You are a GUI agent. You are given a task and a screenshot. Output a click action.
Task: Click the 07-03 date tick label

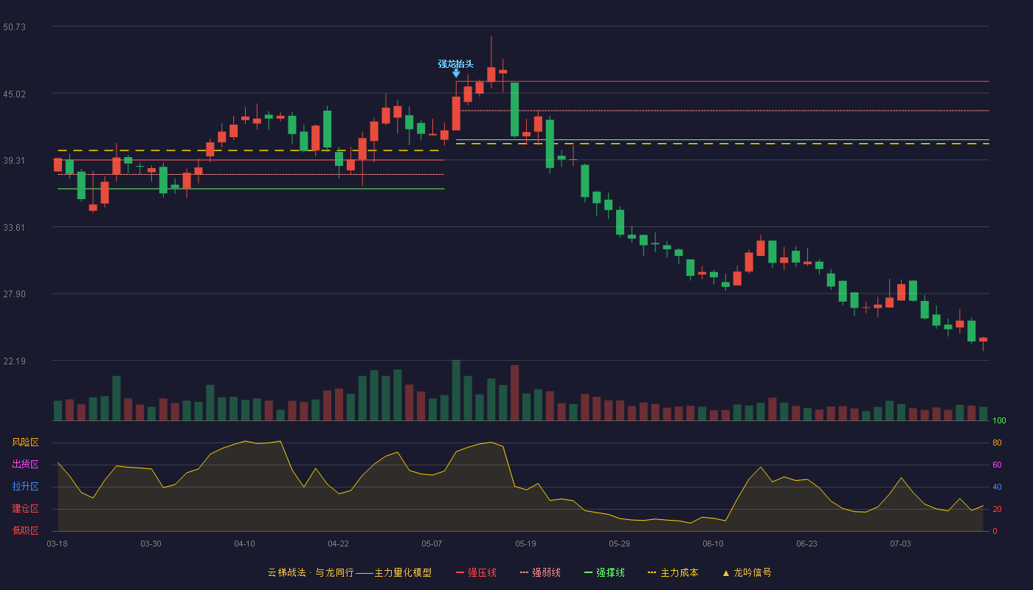tap(900, 544)
